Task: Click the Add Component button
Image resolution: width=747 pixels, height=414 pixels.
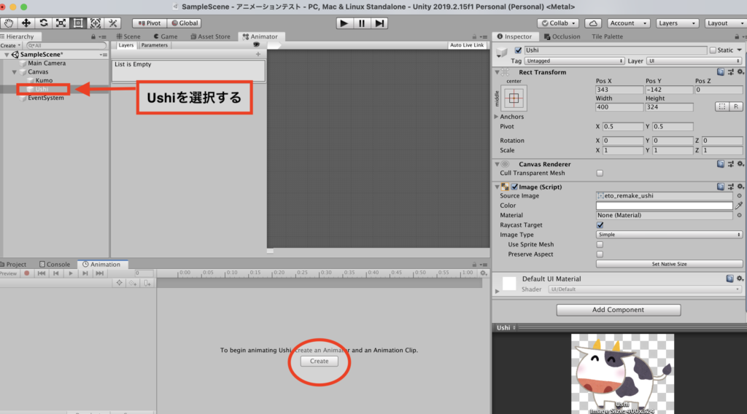Action: [619, 310]
